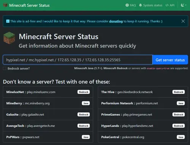190x145 pixels.
Task: Click the 'Don't know a server?' heading
Action: (57, 82)
